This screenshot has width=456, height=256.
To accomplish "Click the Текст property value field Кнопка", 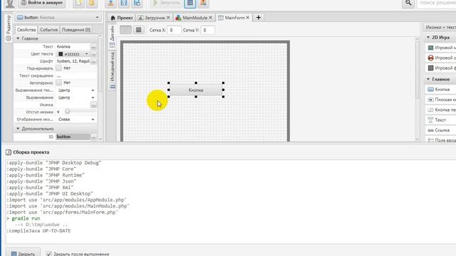I will [x=73, y=46].
